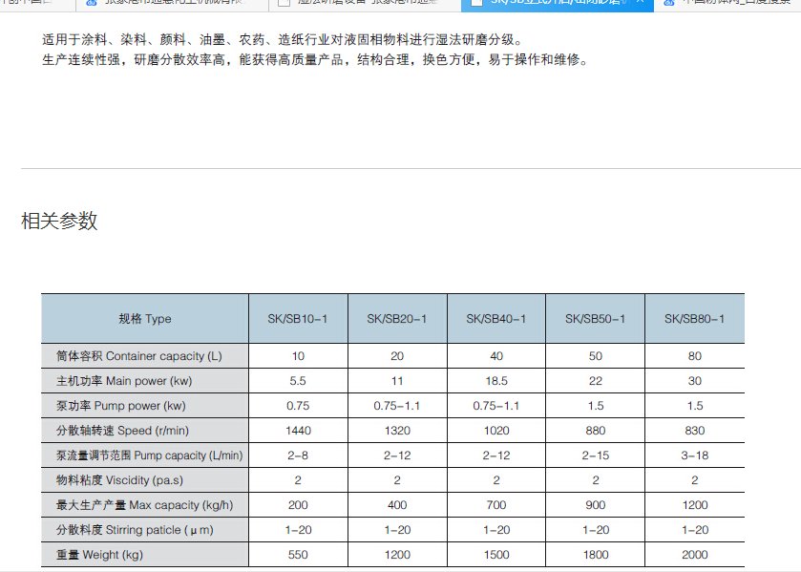Click the 重量 Weight (kg) row label

pos(100,555)
